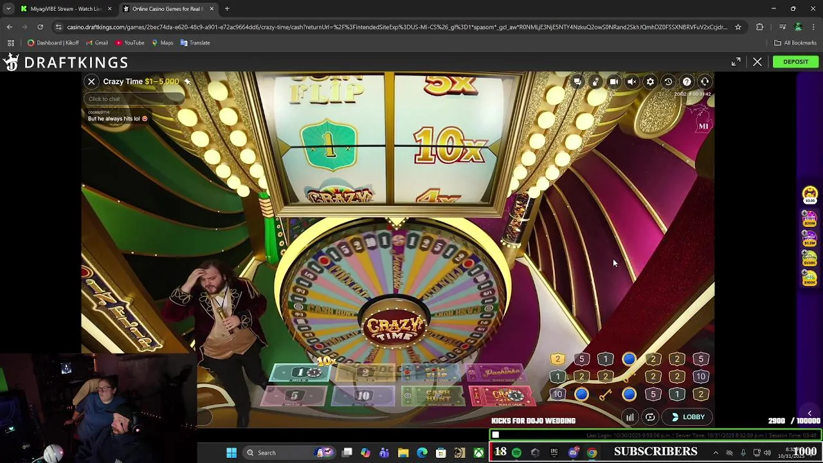Bookmark this page with star
Viewport: 823px width, 463px height.
[738, 27]
